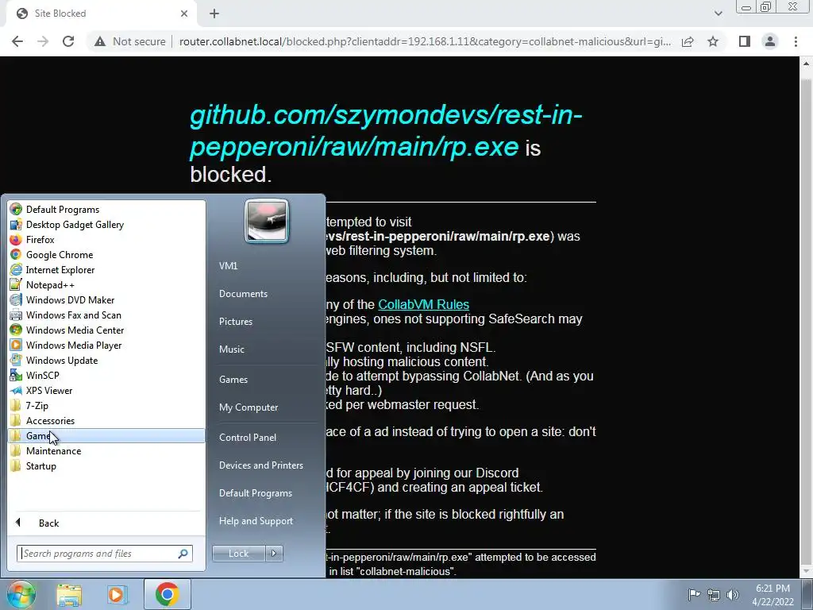
Task: Bookmark this page with the star icon
Action: (713, 41)
